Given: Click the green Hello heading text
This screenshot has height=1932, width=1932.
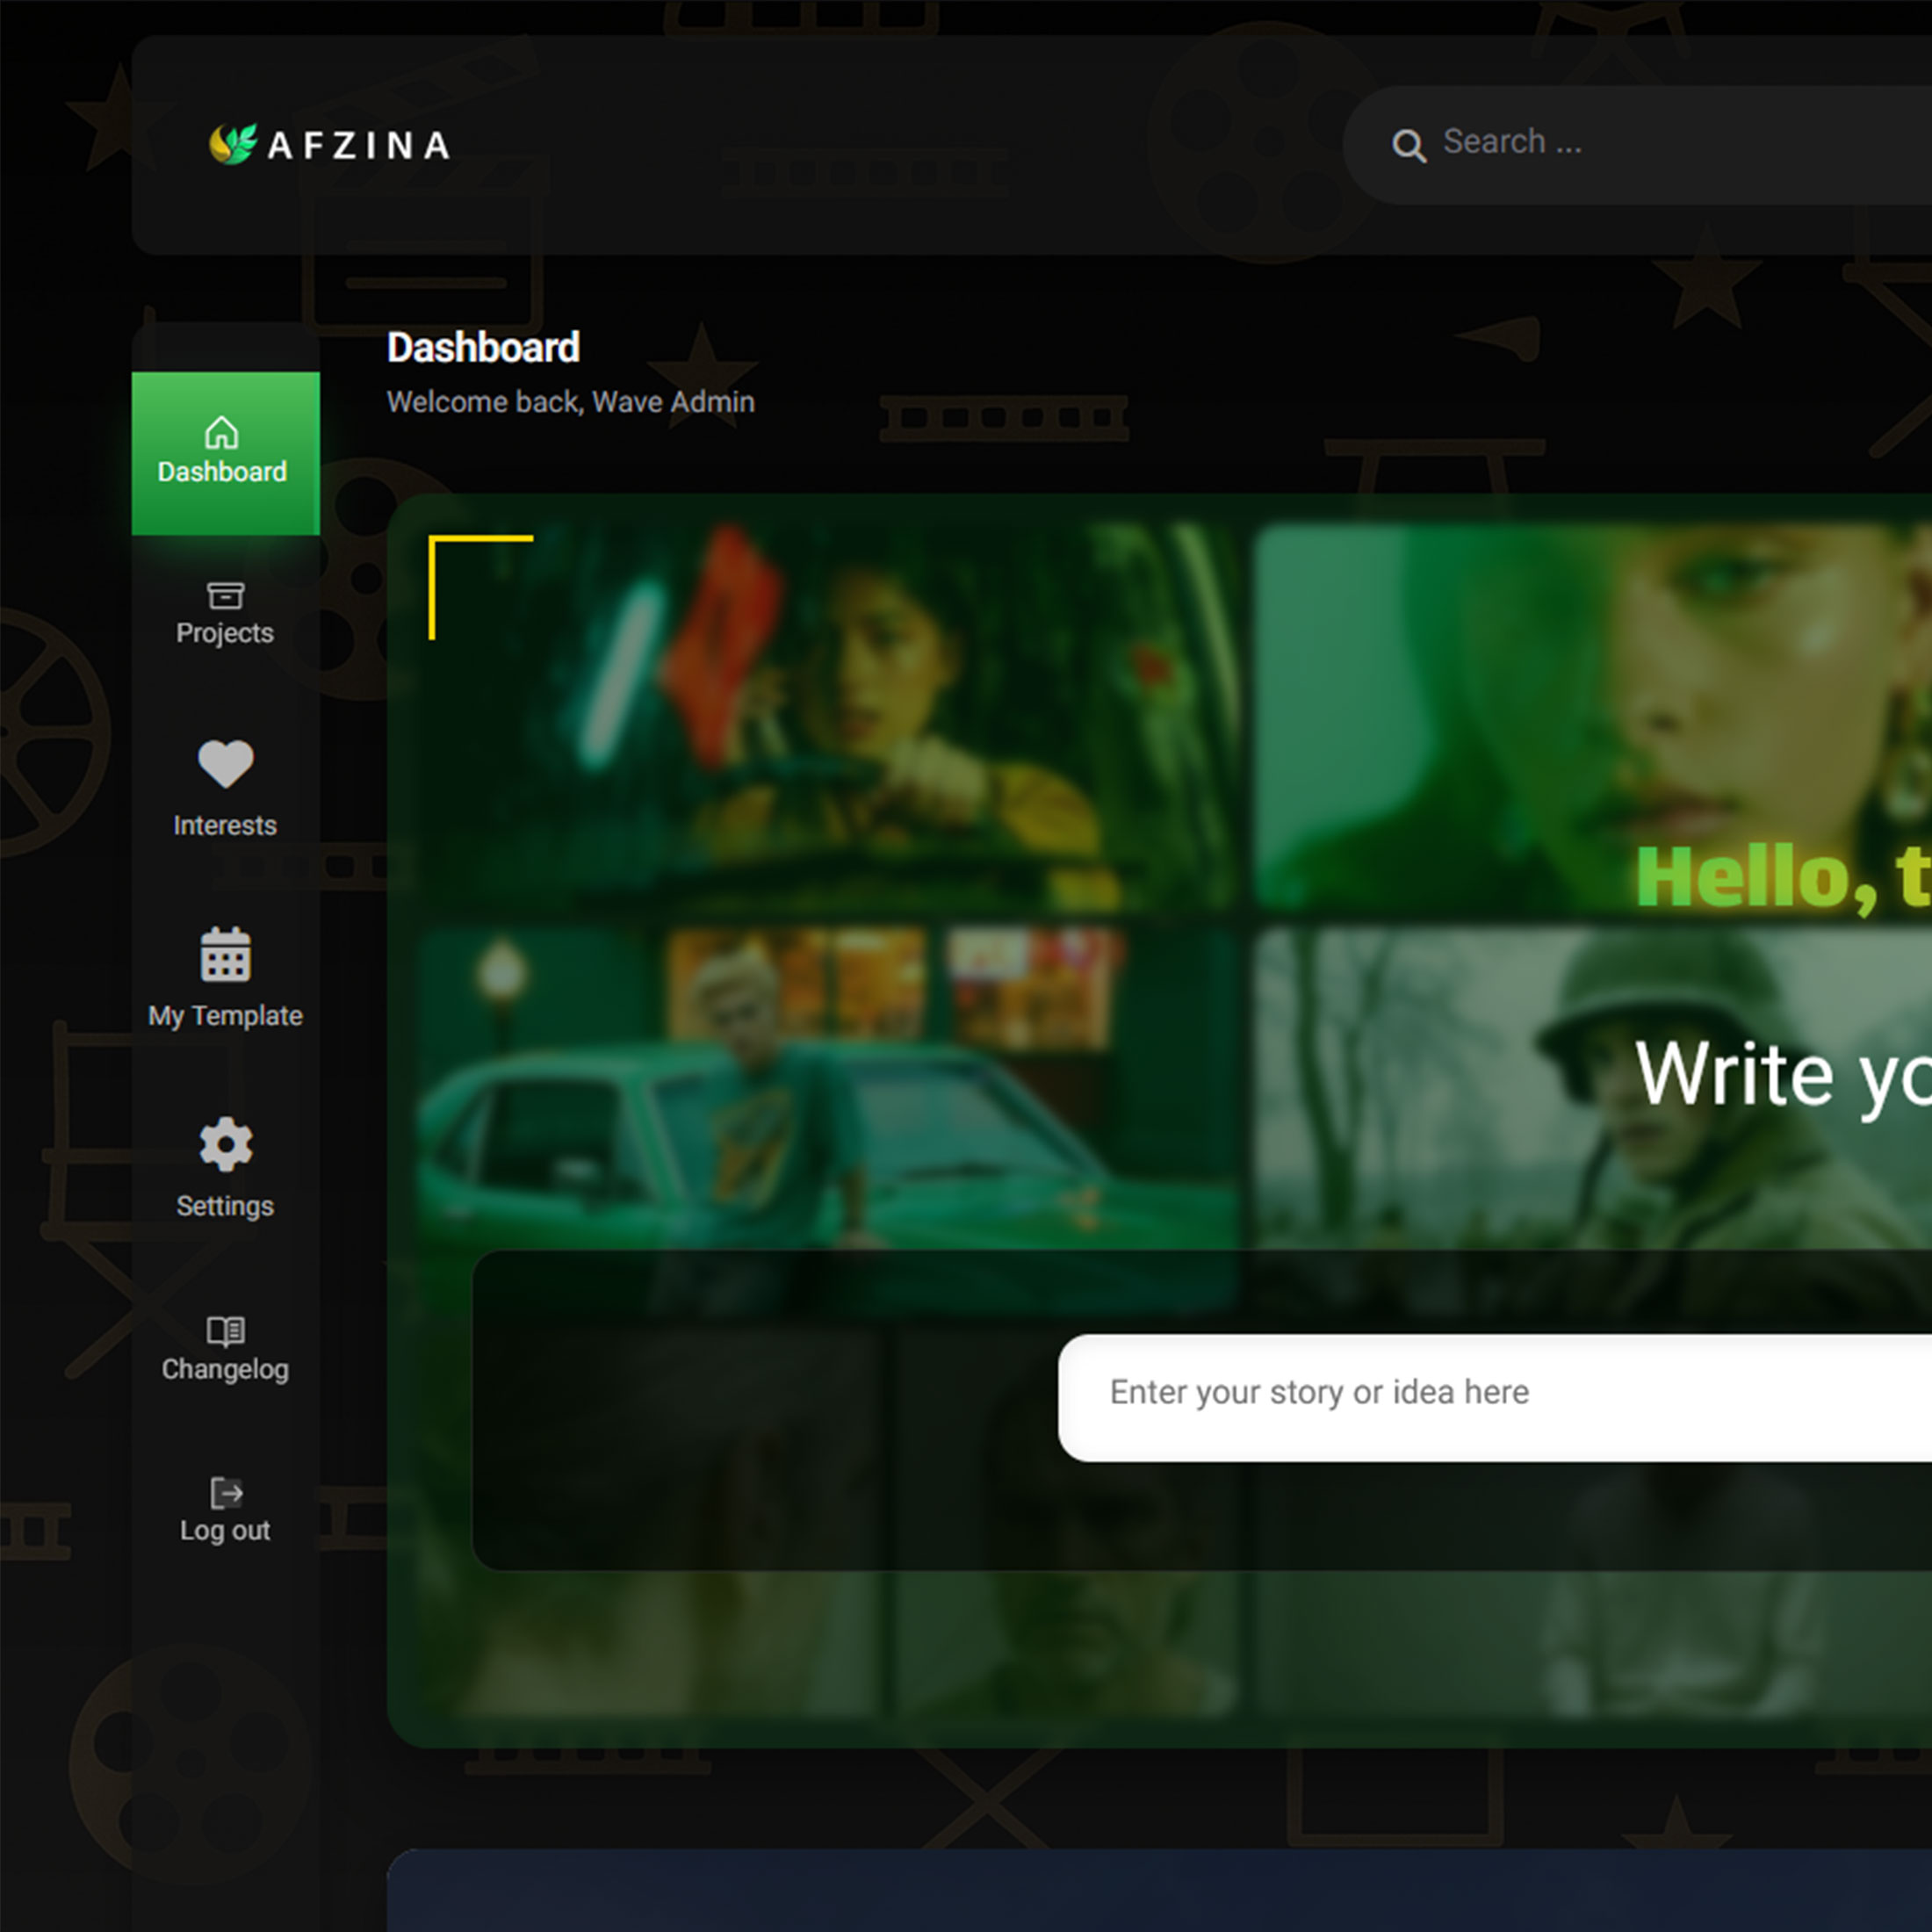Looking at the screenshot, I should (x=1783, y=878).
